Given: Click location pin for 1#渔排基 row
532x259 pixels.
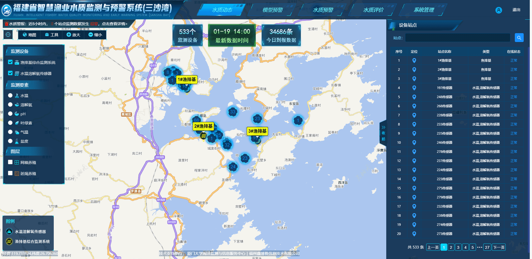Looking at the screenshot, I should coord(414,61).
